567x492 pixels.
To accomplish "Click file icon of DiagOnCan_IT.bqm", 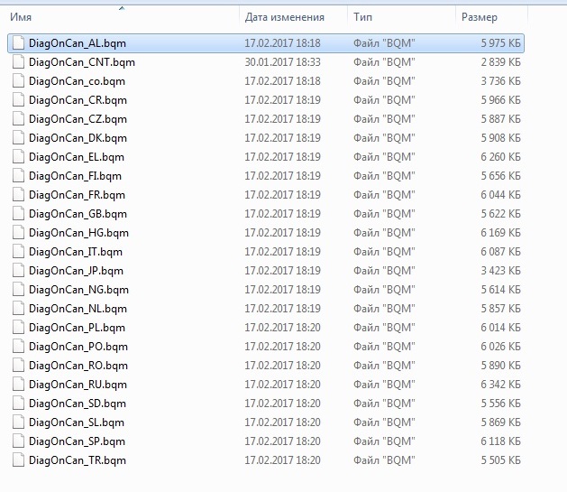I will click(18, 252).
